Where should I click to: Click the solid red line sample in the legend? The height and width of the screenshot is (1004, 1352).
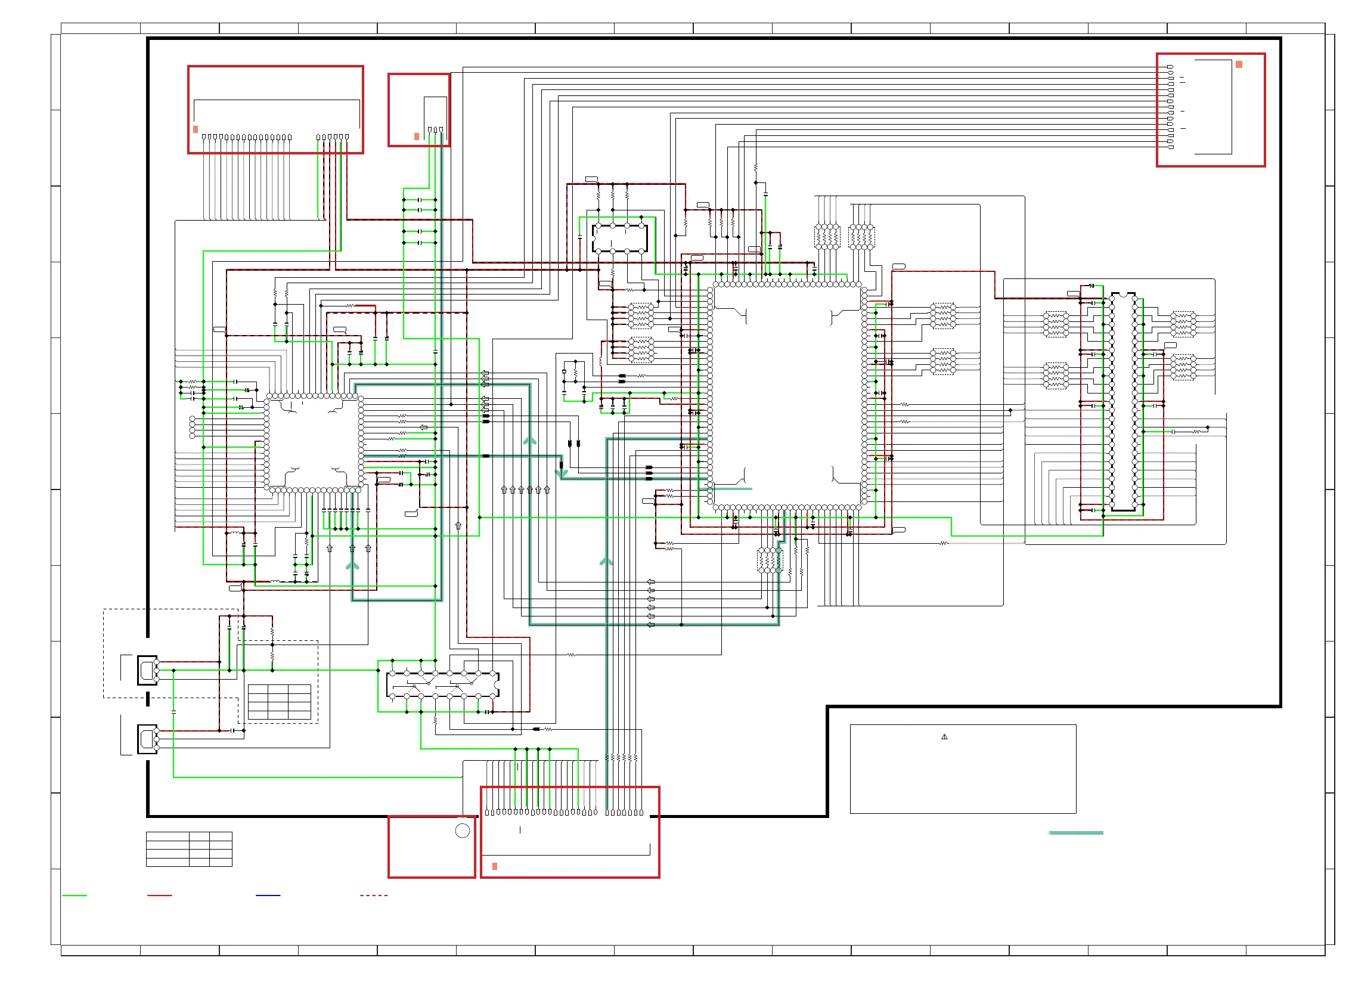160,895
